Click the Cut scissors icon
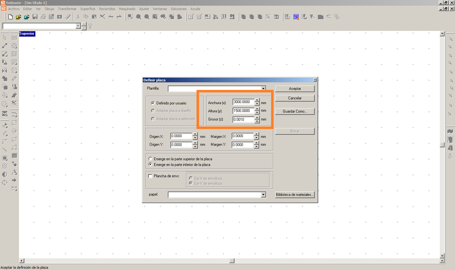 click(x=78, y=17)
